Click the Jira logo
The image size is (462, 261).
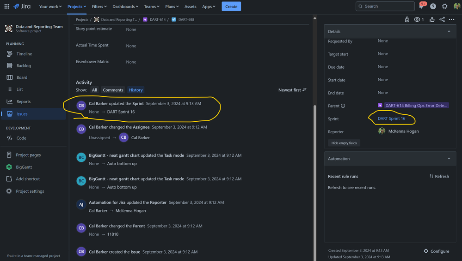22,6
